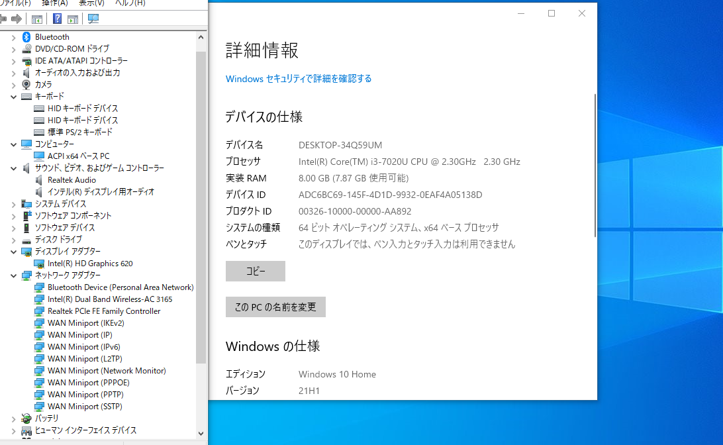Select the IDE ATA/ATAPI コントローラー icon

pyautogui.click(x=26, y=61)
